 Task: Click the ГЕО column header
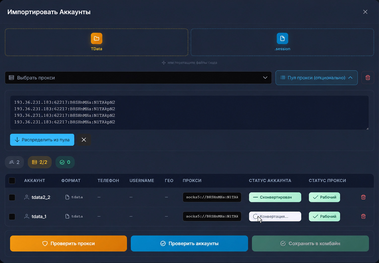(169, 180)
